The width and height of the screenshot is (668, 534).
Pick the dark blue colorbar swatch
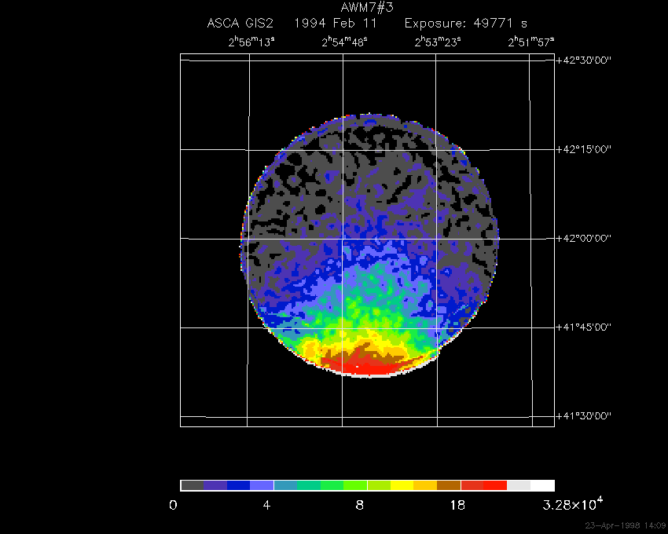(x=239, y=485)
